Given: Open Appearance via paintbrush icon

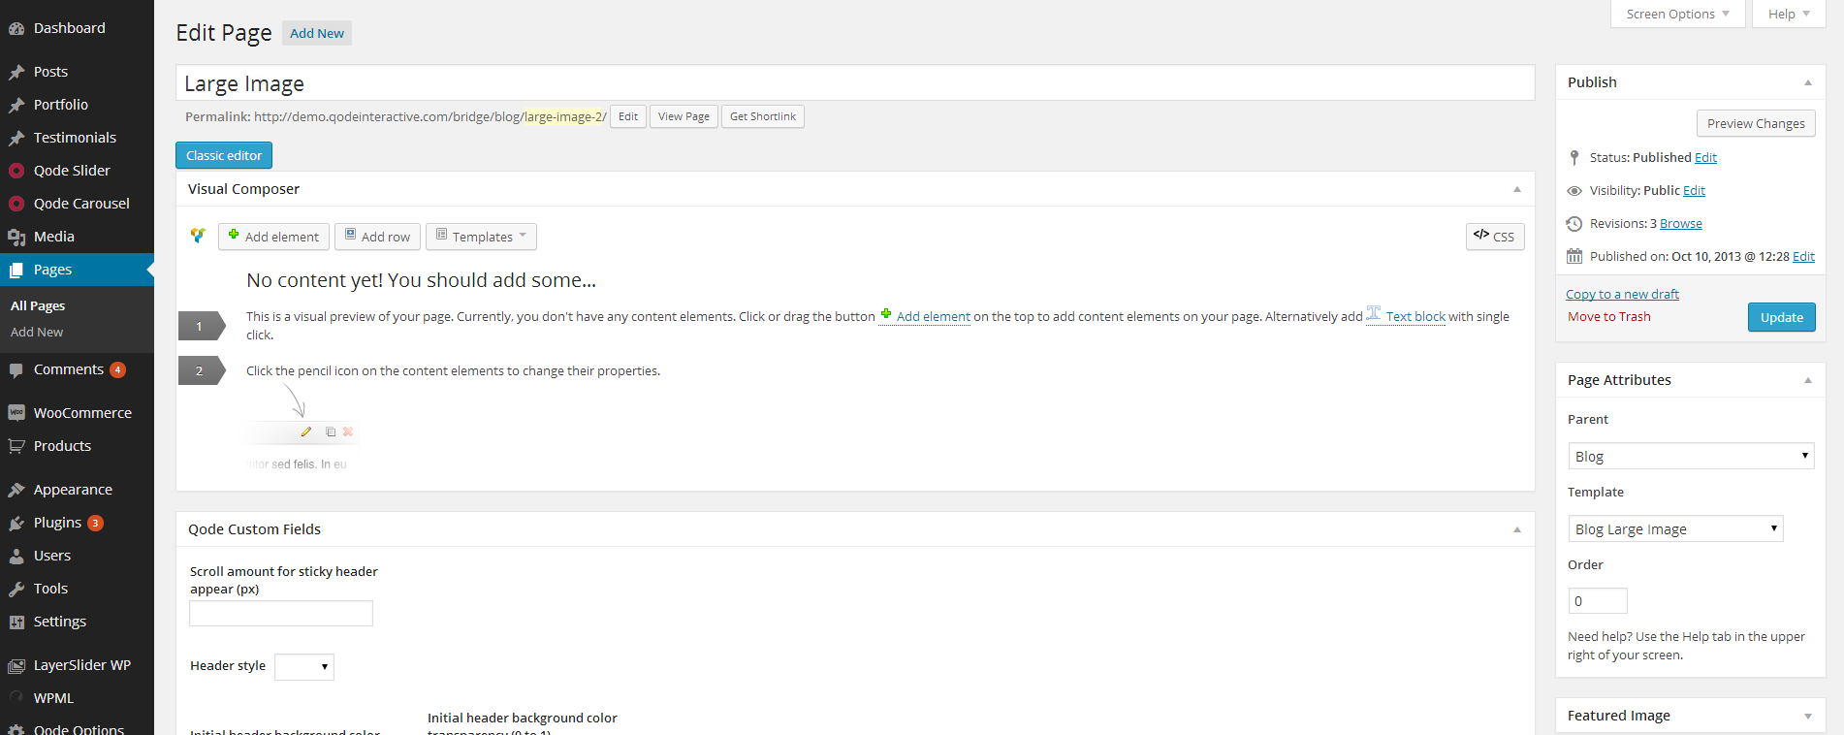Looking at the screenshot, I should tap(16, 490).
